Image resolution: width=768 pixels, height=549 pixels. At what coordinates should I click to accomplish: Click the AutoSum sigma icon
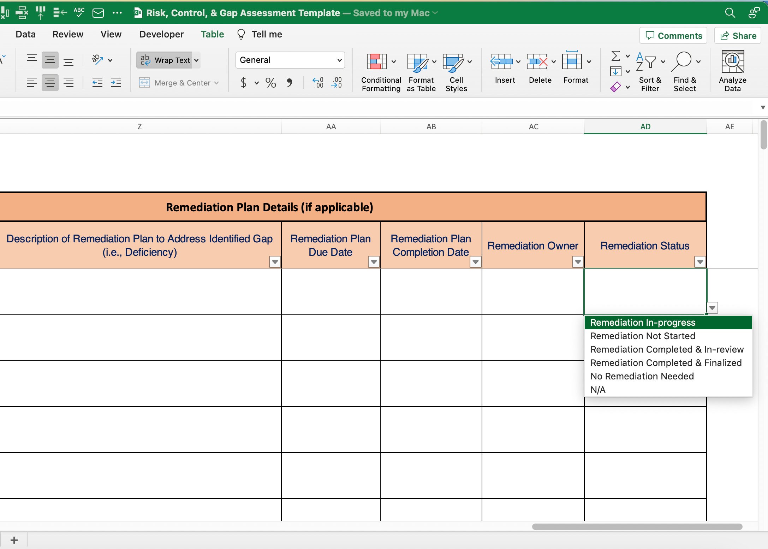click(x=616, y=56)
